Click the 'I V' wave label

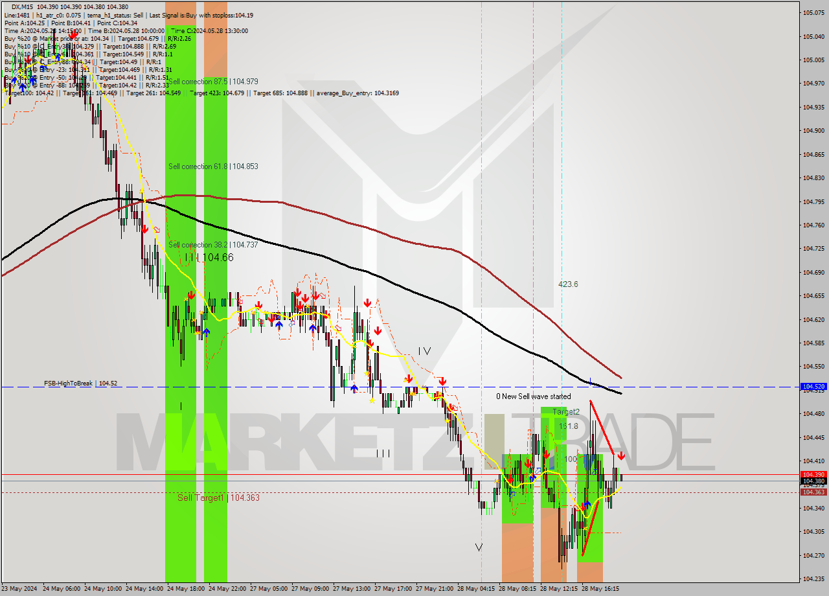pos(424,351)
